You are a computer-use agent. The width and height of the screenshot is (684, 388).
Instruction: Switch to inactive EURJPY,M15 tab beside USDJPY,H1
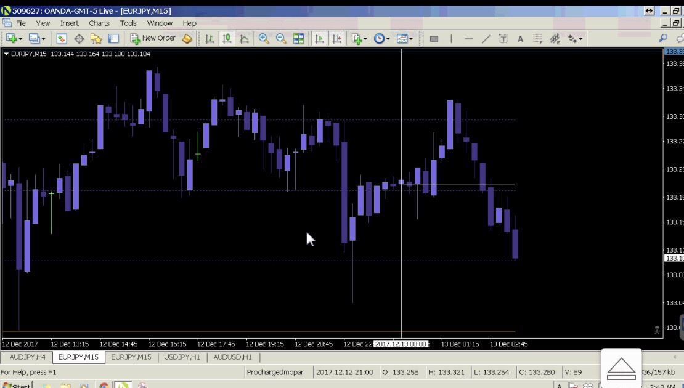[131, 357]
